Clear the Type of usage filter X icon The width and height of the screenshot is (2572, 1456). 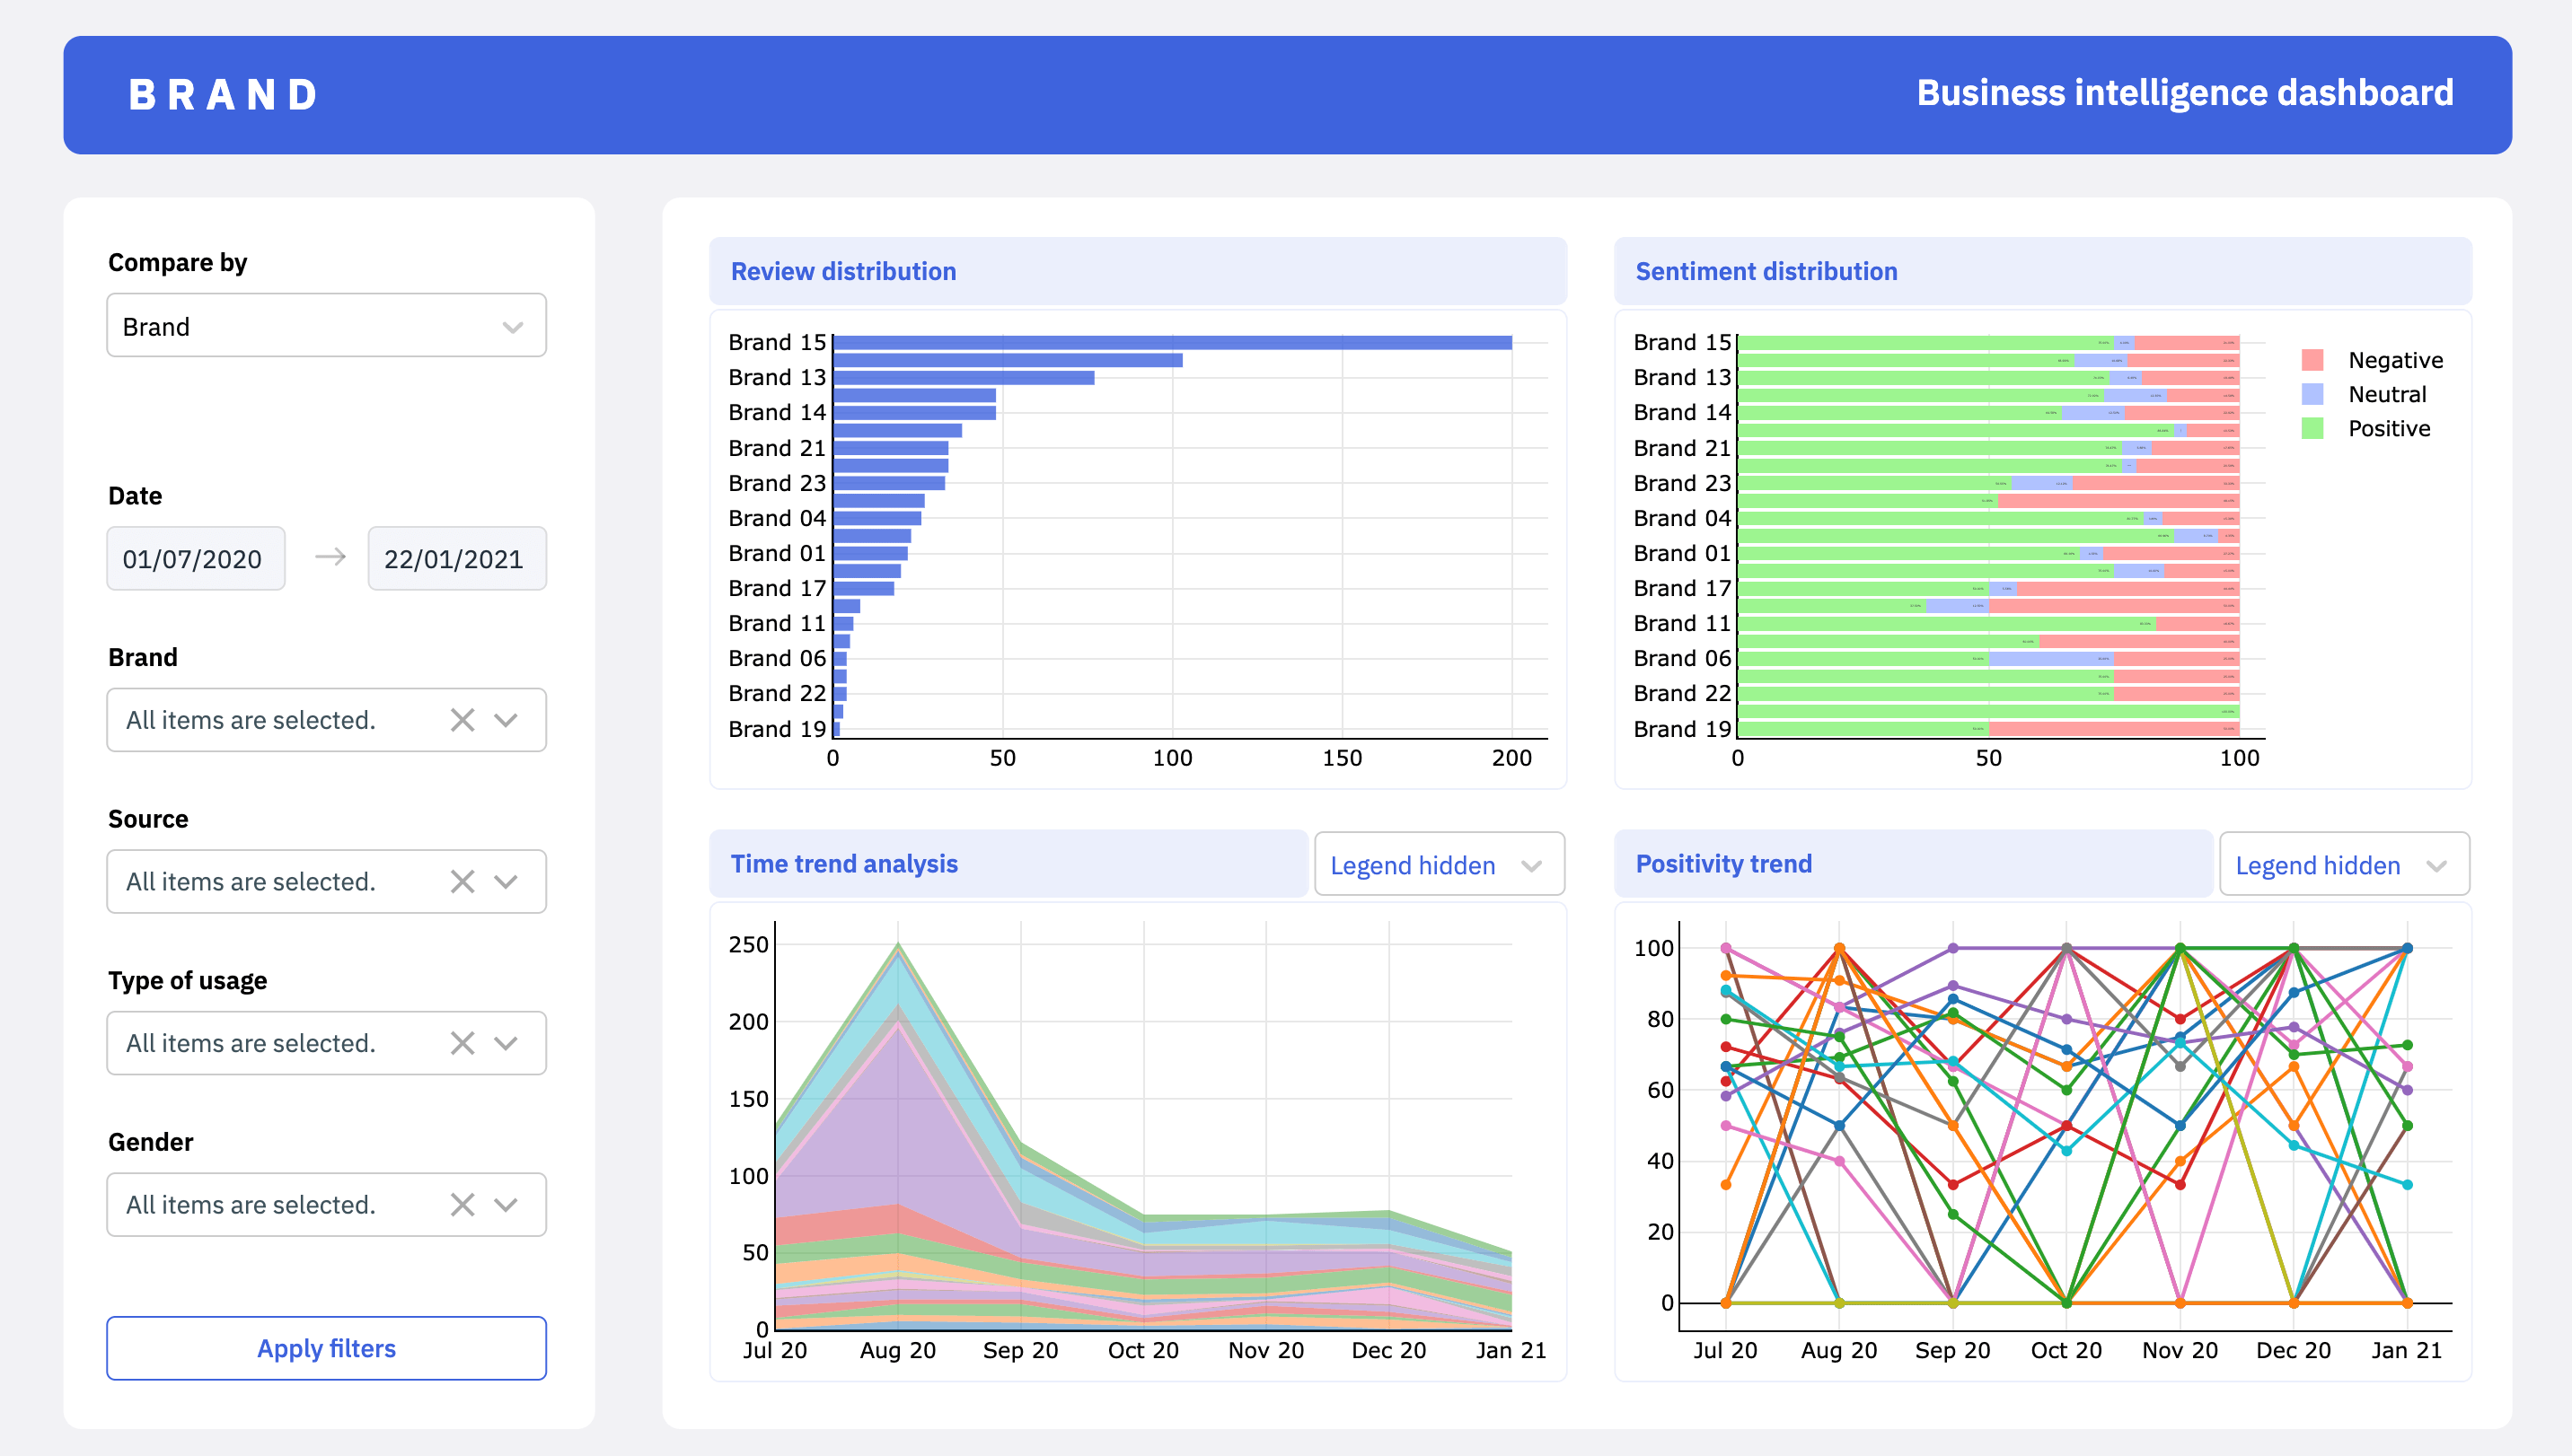[x=462, y=1043]
